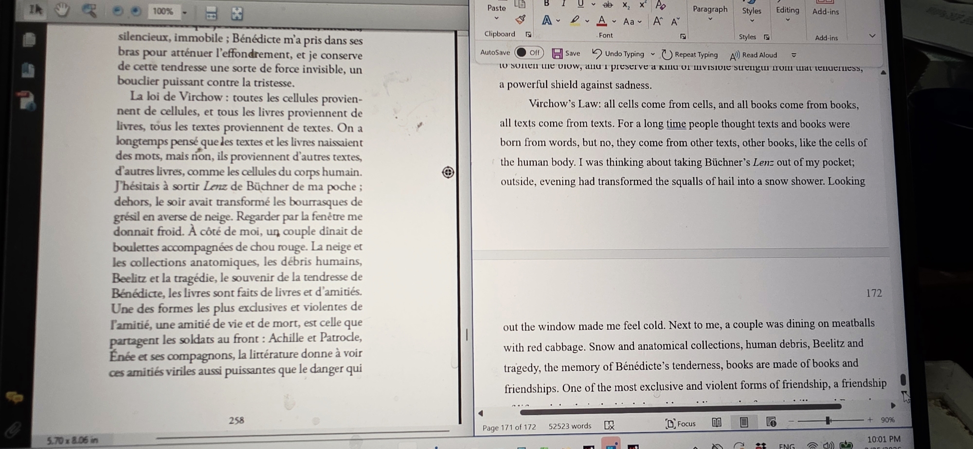Click the Word zoom slider handle
The image size is (973, 449).
coord(828,420)
